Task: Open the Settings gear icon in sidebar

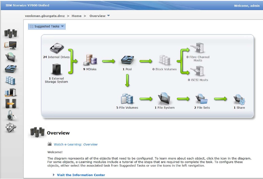Action: [x=11, y=127]
